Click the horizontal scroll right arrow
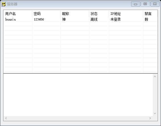This screenshot has height=126, width=161. [150, 118]
